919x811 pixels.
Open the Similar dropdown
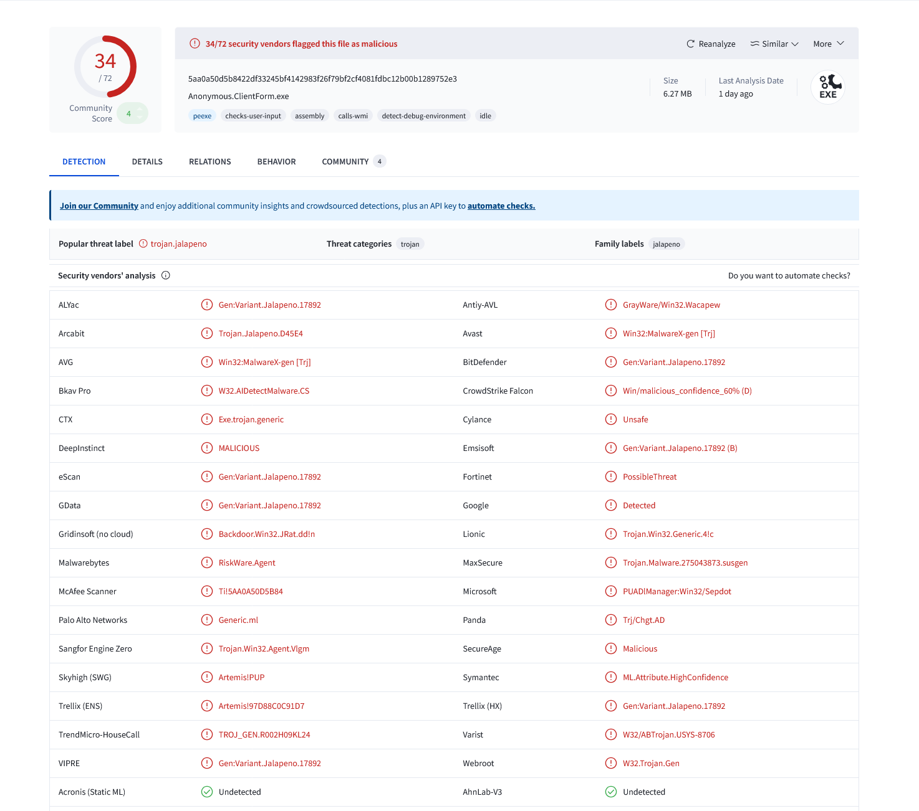pos(774,44)
